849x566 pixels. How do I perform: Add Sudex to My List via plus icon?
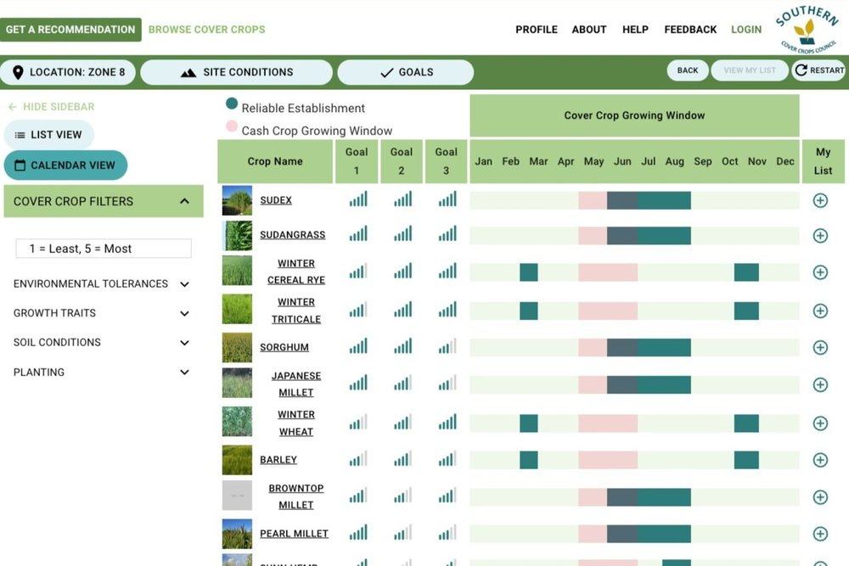pos(820,199)
